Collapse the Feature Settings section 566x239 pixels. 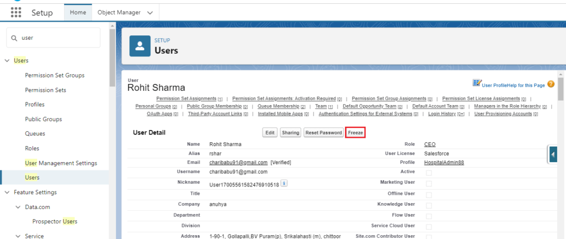tap(7, 193)
